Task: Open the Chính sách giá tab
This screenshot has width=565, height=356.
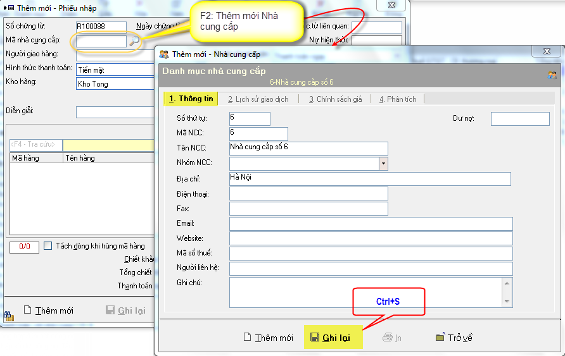Action: pos(335,99)
